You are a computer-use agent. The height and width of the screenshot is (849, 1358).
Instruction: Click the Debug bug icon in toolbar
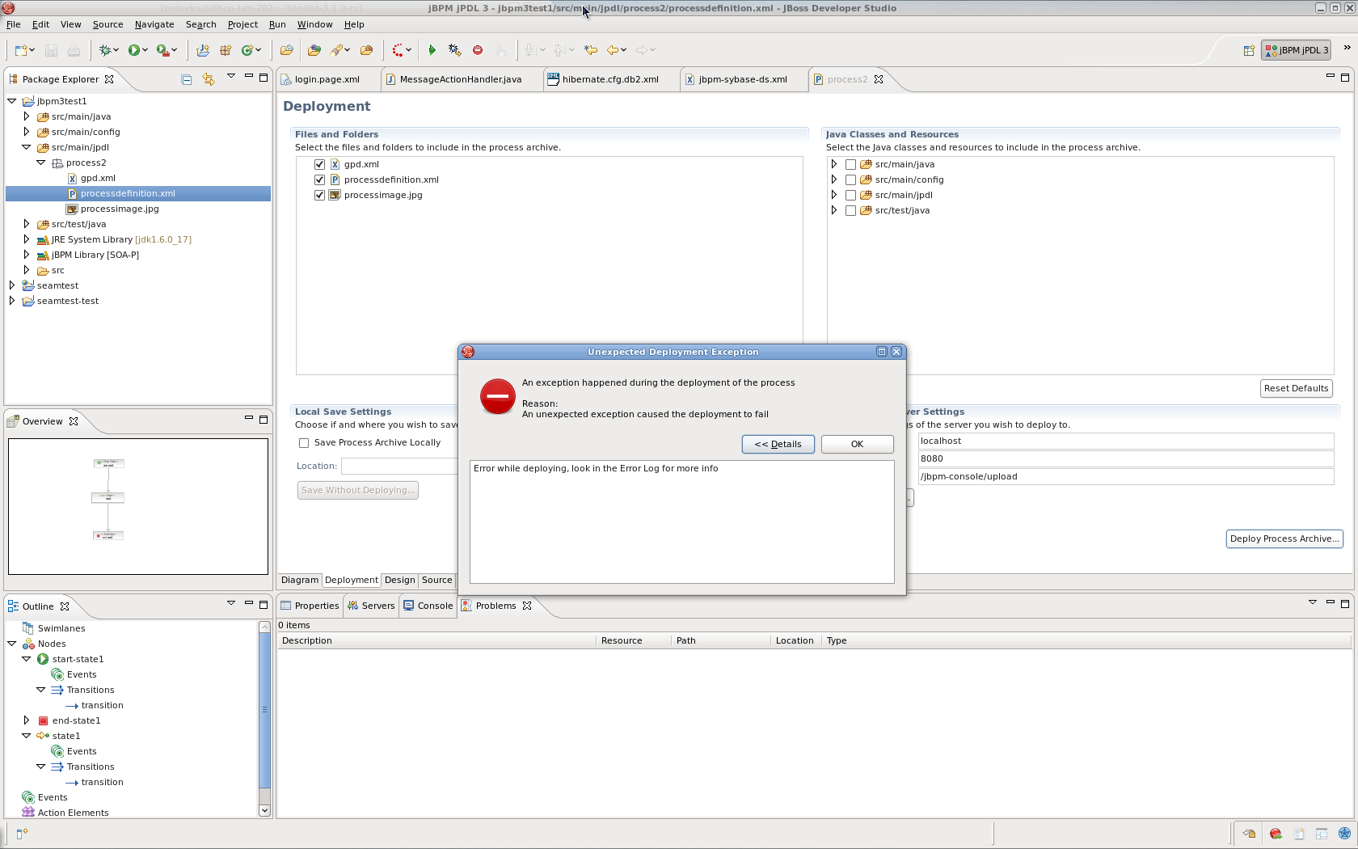coord(105,50)
